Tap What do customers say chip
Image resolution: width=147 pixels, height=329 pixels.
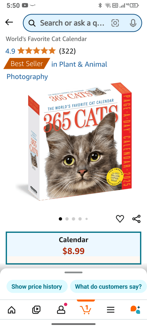(108, 287)
